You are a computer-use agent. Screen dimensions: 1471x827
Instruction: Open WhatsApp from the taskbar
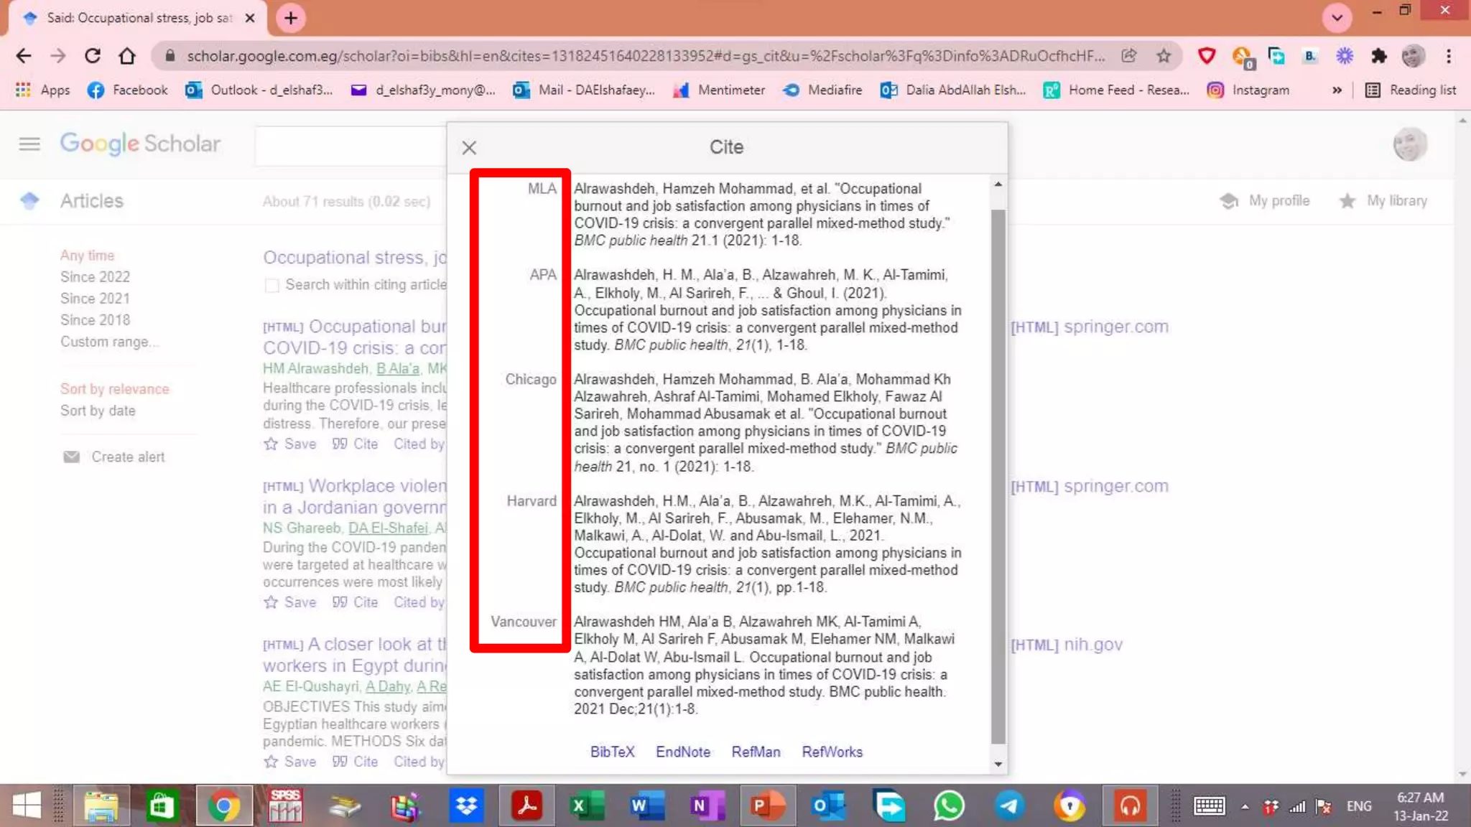[949, 806]
